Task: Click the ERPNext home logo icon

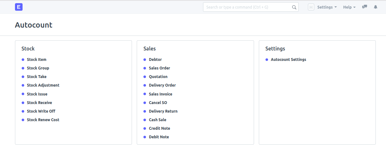Action: pos(19,7)
